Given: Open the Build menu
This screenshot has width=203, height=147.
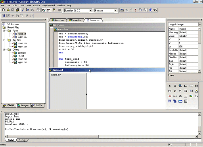Looking at the screenshot, I should pos(15,6).
